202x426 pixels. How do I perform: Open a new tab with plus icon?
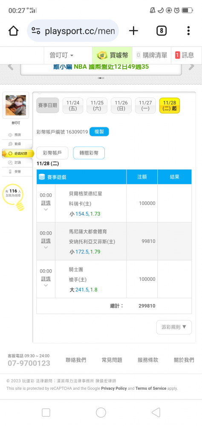pyautogui.click(x=133, y=31)
